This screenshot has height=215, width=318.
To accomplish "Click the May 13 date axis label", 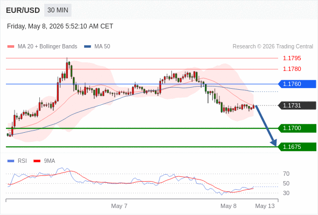I will 265,206.
